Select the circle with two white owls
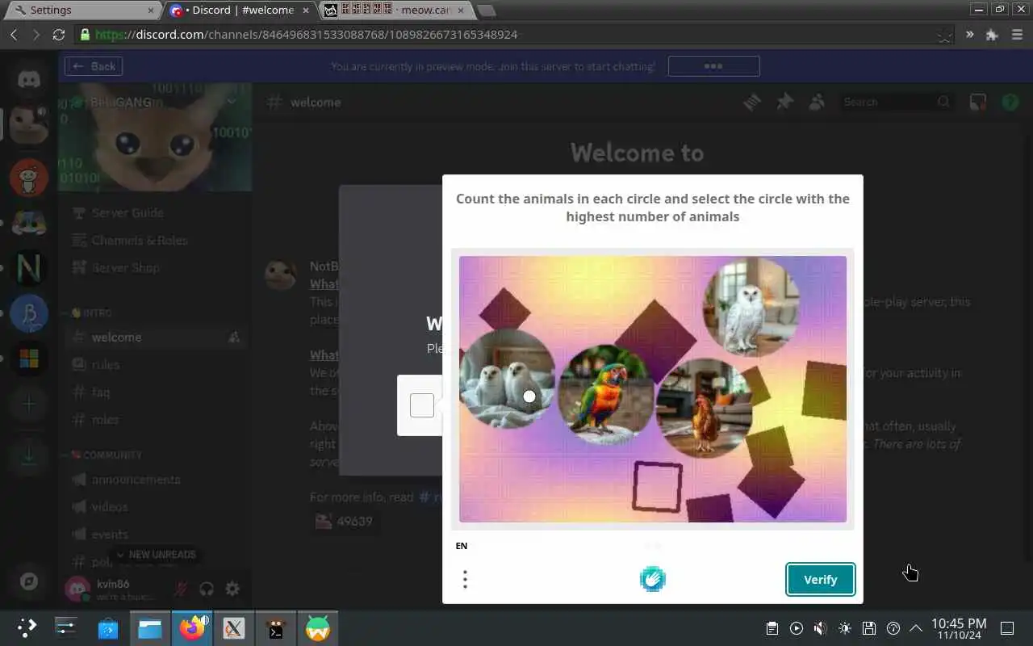The image size is (1033, 646). [x=508, y=378]
